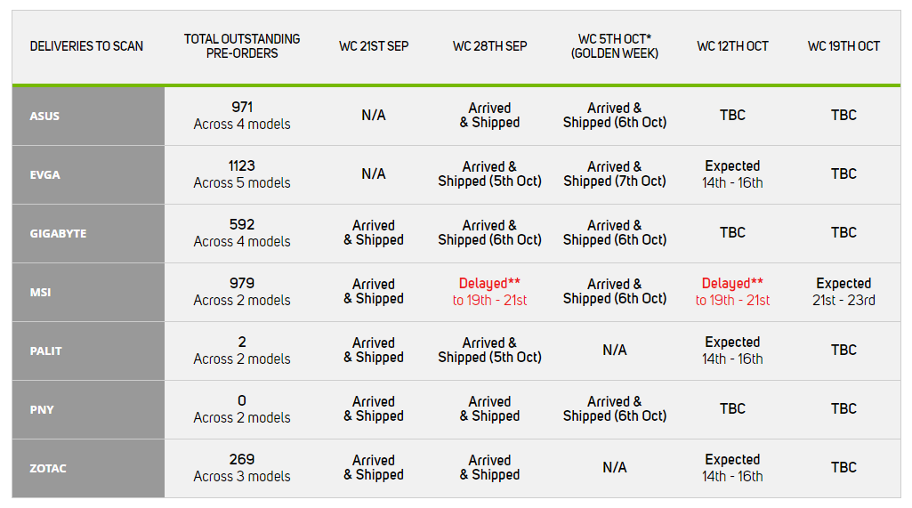Select the PNY row label
The height and width of the screenshot is (508, 912).
coord(88,409)
